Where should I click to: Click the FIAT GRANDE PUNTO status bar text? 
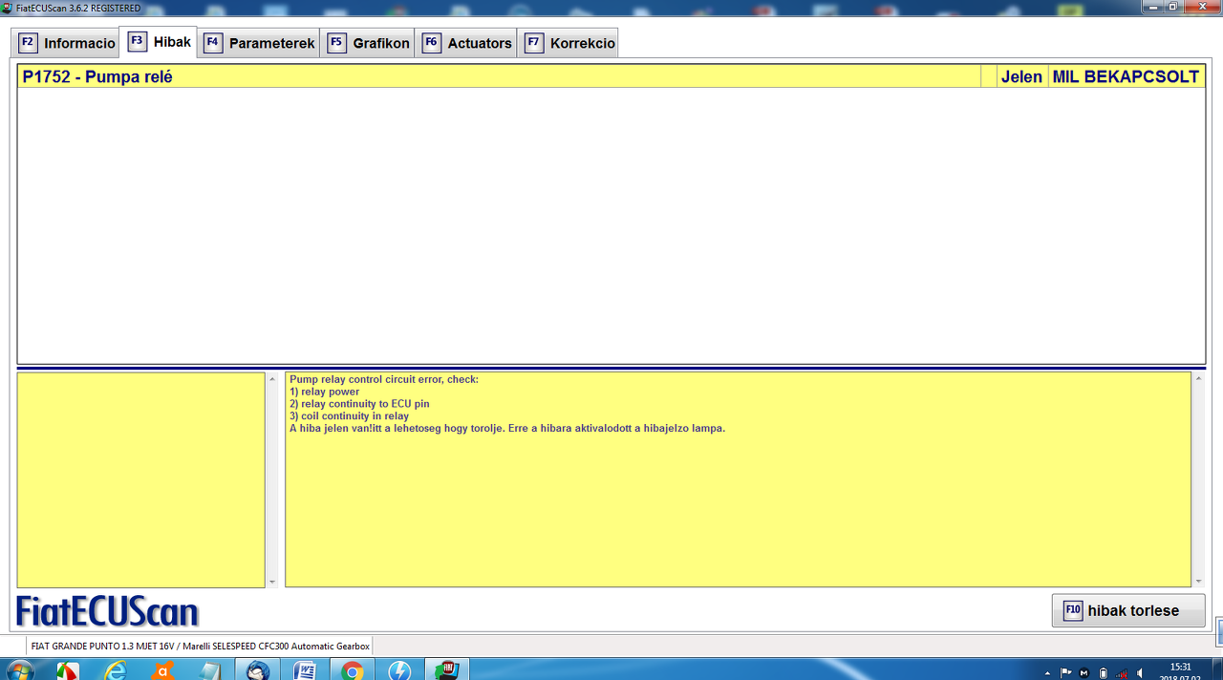click(200, 646)
